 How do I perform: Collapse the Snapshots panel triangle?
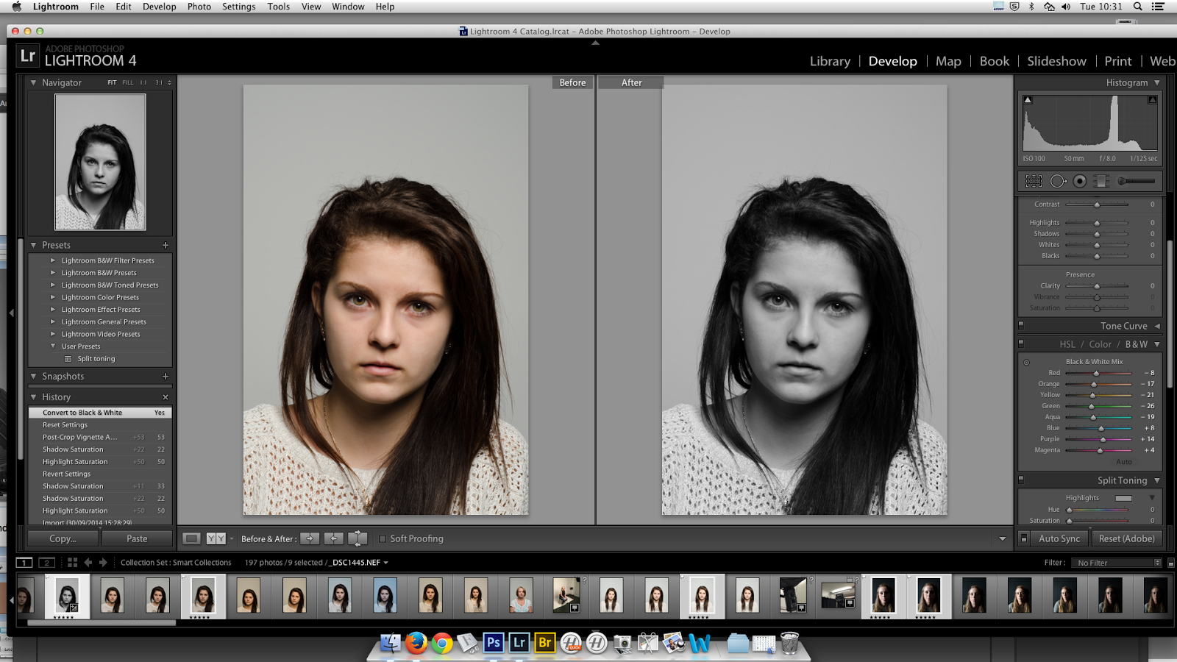coord(33,376)
